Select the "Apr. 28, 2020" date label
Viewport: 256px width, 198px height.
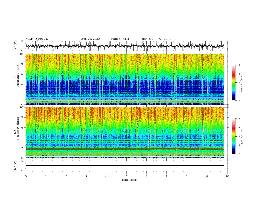[90, 39]
